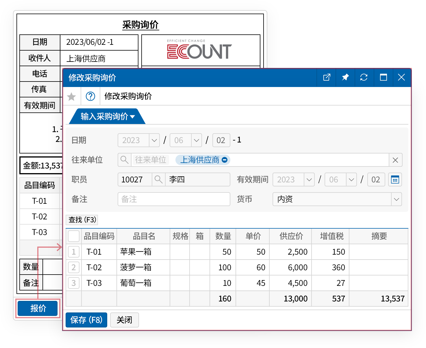Open the calendar picker for 有效期间
426x348 pixels.
tap(395, 179)
